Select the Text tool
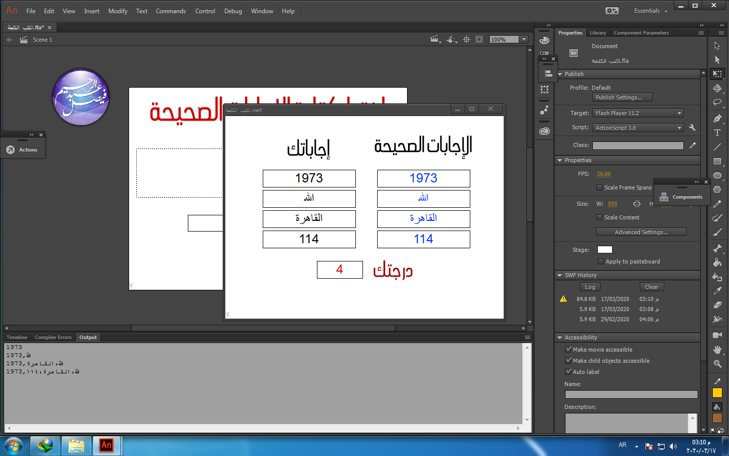This screenshot has height=456, width=729. [x=717, y=133]
